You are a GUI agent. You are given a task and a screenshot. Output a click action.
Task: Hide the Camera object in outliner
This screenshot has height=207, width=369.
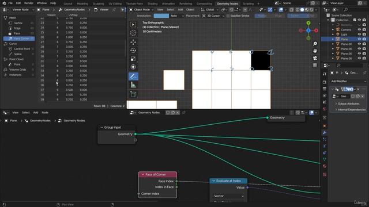click(x=359, y=29)
